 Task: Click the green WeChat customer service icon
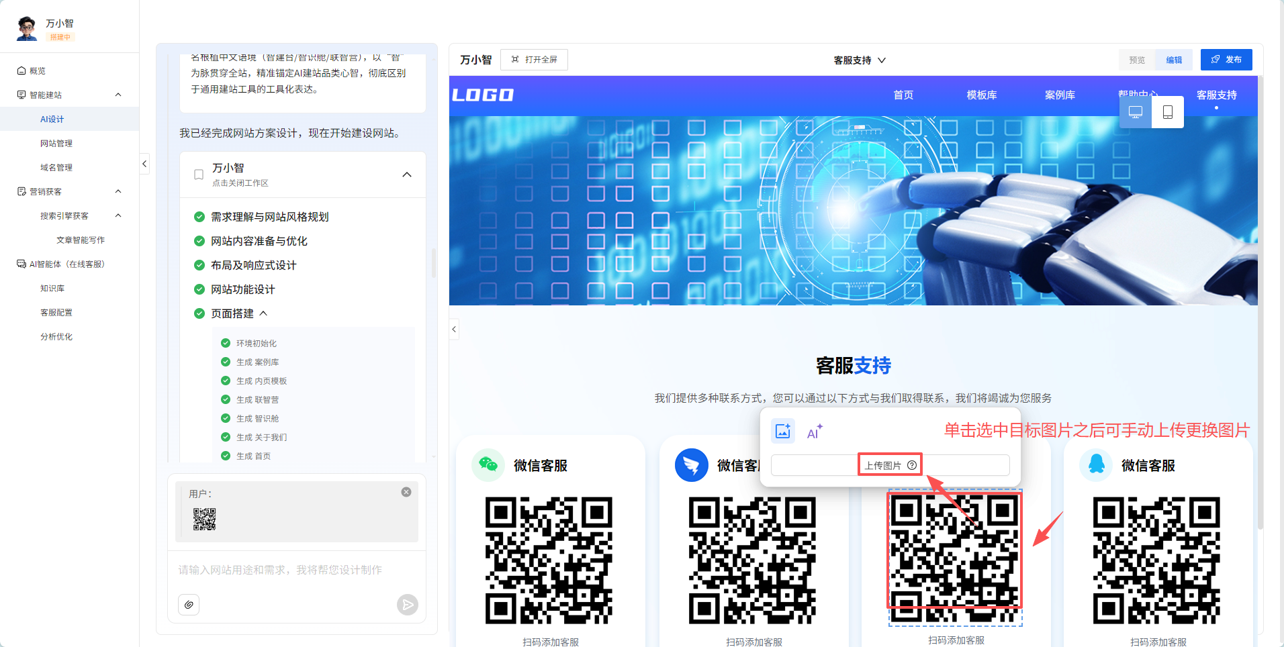pyautogui.click(x=488, y=464)
